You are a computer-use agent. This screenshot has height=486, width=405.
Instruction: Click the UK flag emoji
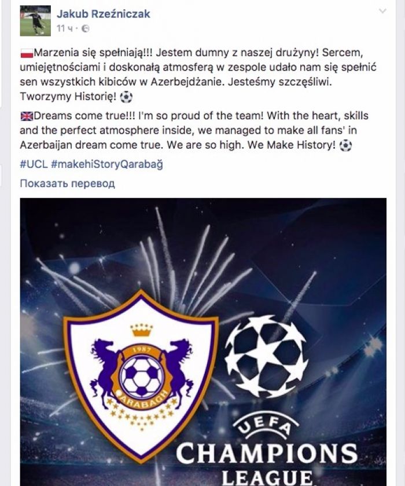(x=27, y=116)
